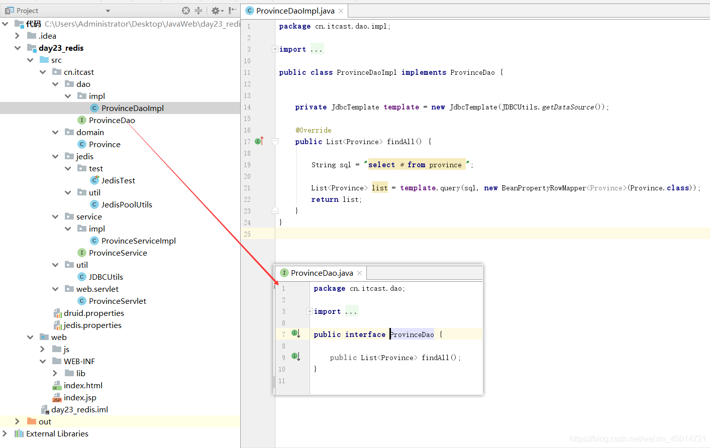Select ProvinceServlet in project tree

pyautogui.click(x=118, y=301)
